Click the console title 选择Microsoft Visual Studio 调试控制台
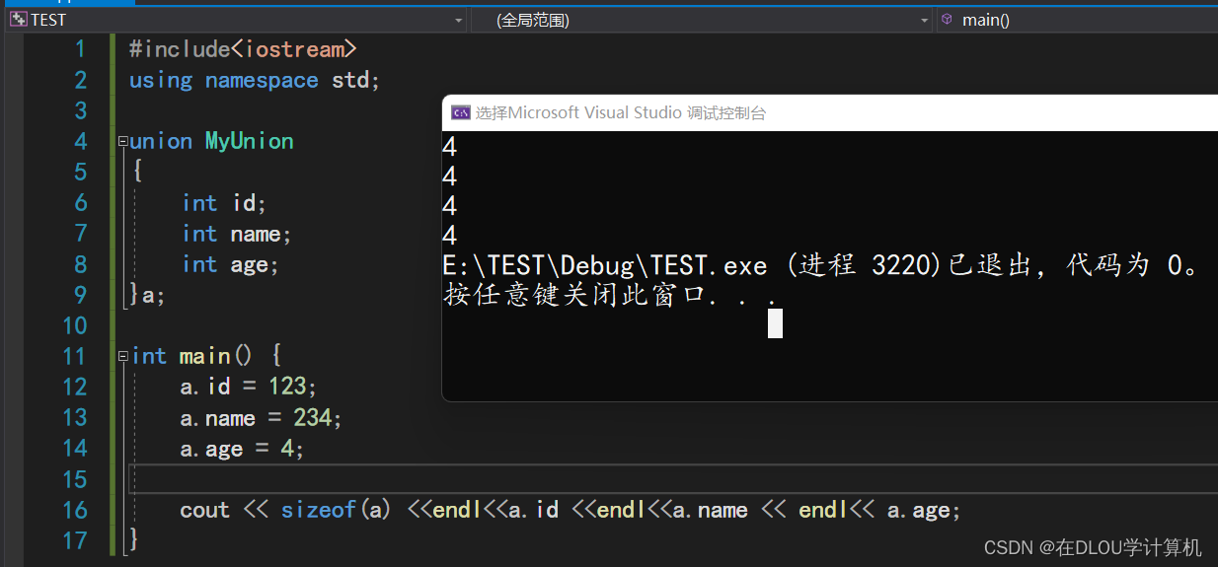 (x=621, y=112)
